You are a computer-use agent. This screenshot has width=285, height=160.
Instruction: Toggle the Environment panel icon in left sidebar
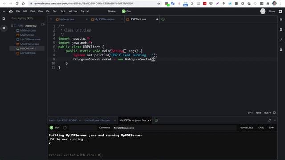[x=4, y=28]
